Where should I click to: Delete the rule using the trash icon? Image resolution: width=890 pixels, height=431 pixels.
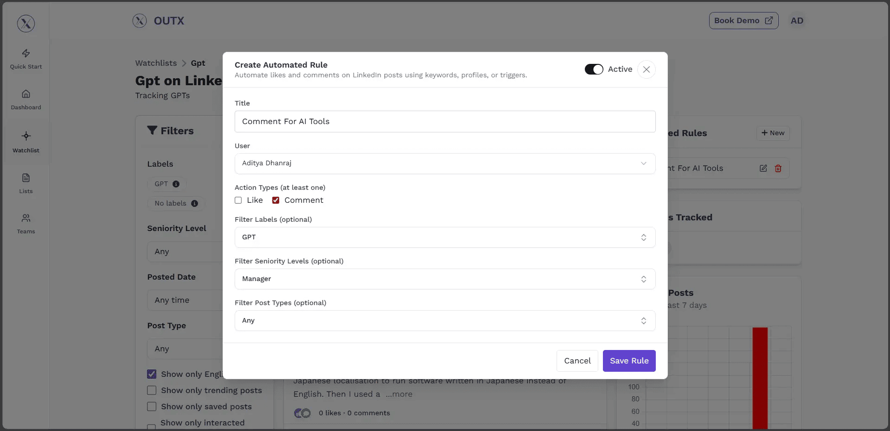coord(778,168)
